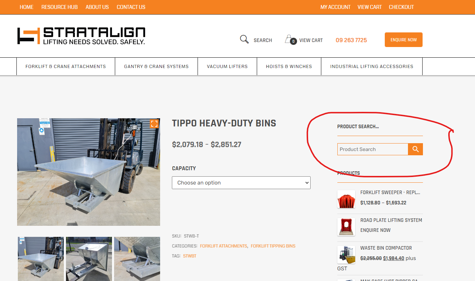475x281 pixels.
Task: Open FORKLIFT ATTACHMENTS category link
Action: pyautogui.click(x=224, y=246)
